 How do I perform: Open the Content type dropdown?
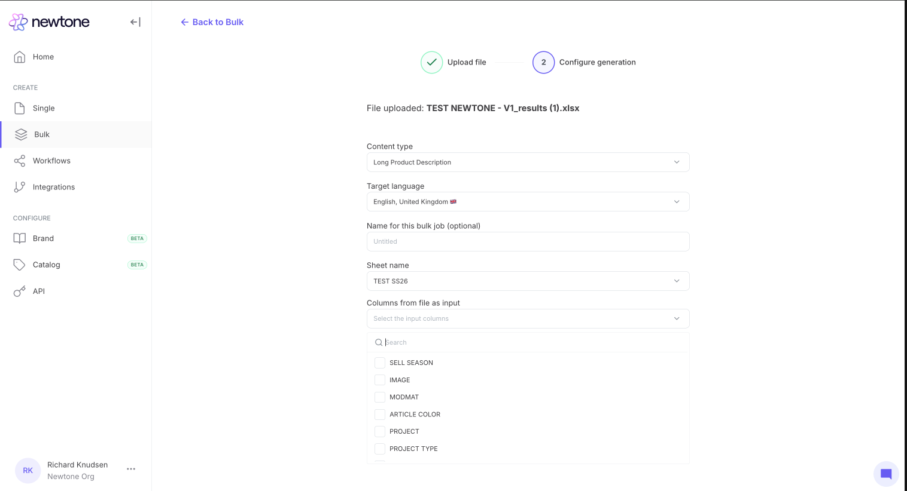528,162
